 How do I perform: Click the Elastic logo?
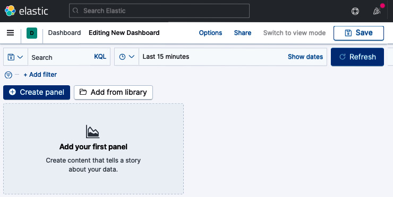(x=26, y=11)
